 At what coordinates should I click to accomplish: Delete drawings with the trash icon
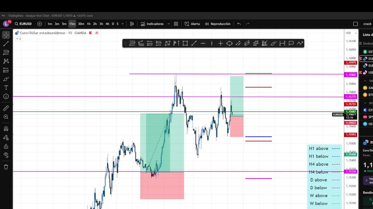point(6,167)
